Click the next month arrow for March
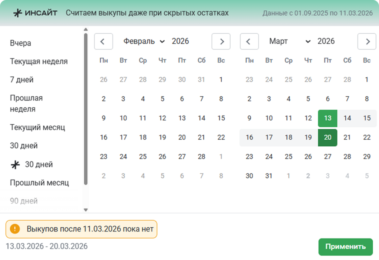Viewport: 379px width, 260px height. tap(367, 41)
